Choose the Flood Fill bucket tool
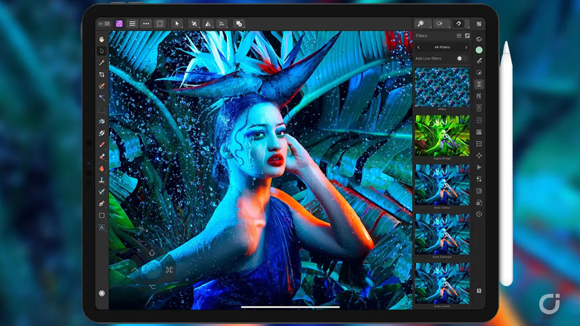Image resolution: width=580 pixels, height=326 pixels. click(x=102, y=121)
